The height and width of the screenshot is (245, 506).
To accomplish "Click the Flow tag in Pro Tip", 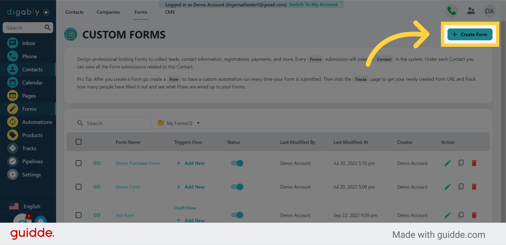I will (x=174, y=79).
